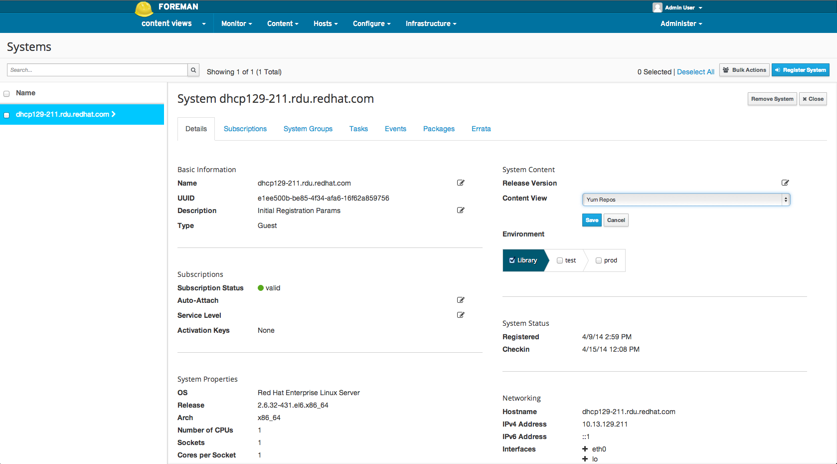837x464 pixels.
Task: Click the IPv4 address 10.13.129.211
Action: pos(605,424)
